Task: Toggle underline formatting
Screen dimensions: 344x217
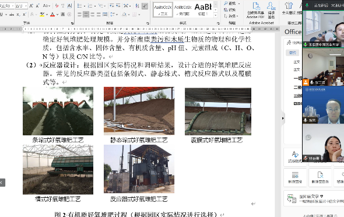Action: click(x=1, y=15)
